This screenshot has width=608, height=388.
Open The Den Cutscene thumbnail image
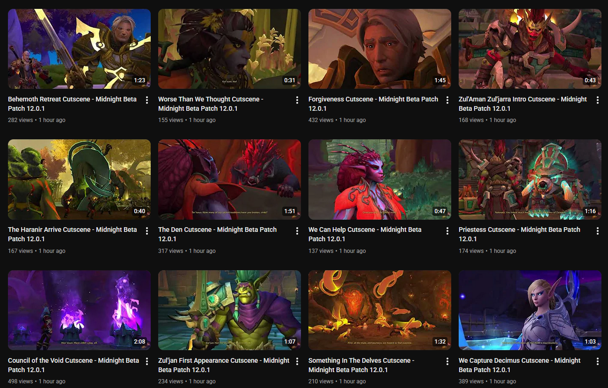229,180
